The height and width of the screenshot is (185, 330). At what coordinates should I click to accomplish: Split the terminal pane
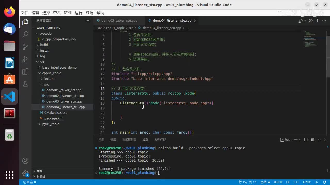[x=306, y=140]
